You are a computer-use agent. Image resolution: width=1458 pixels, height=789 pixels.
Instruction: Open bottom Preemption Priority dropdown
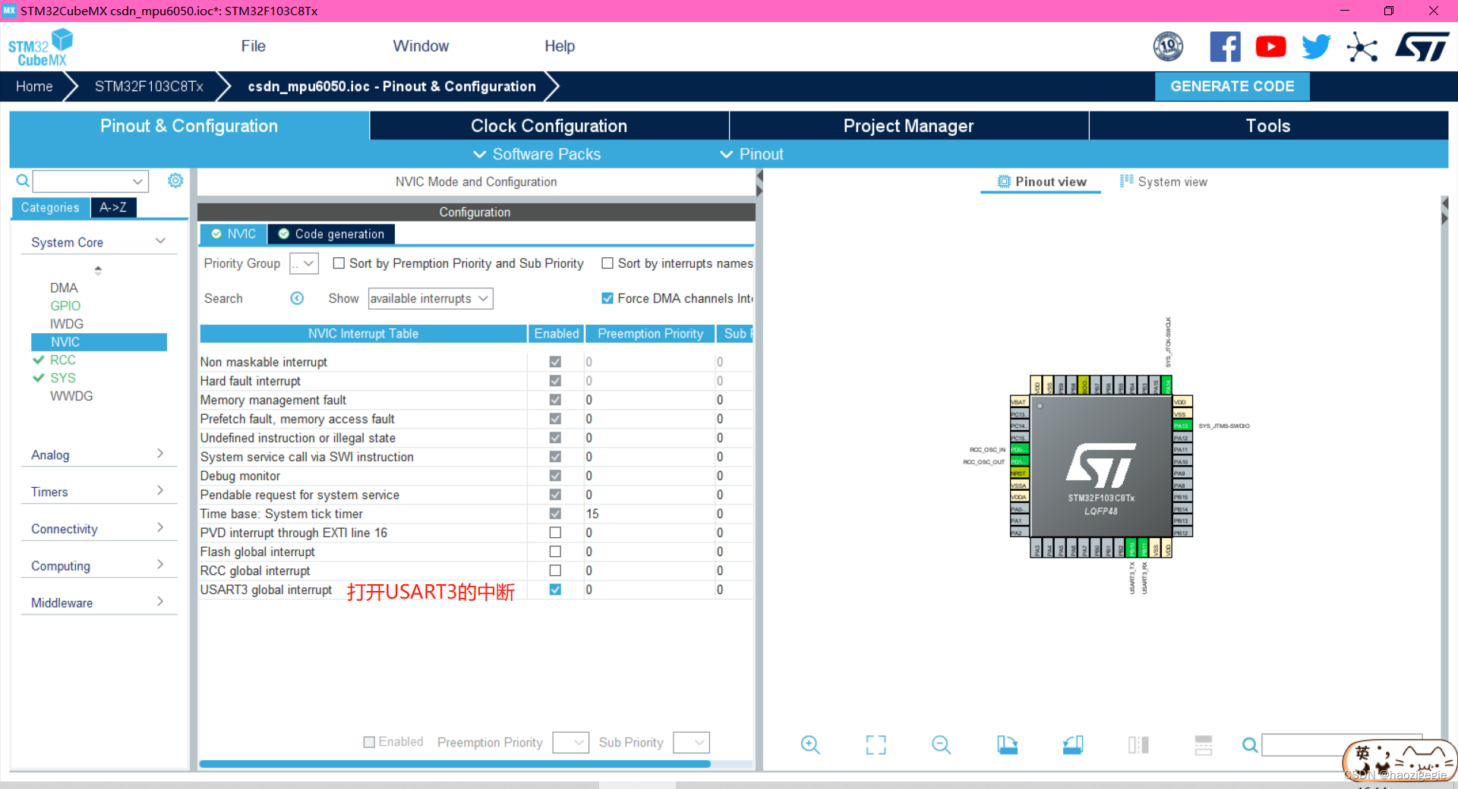point(571,742)
